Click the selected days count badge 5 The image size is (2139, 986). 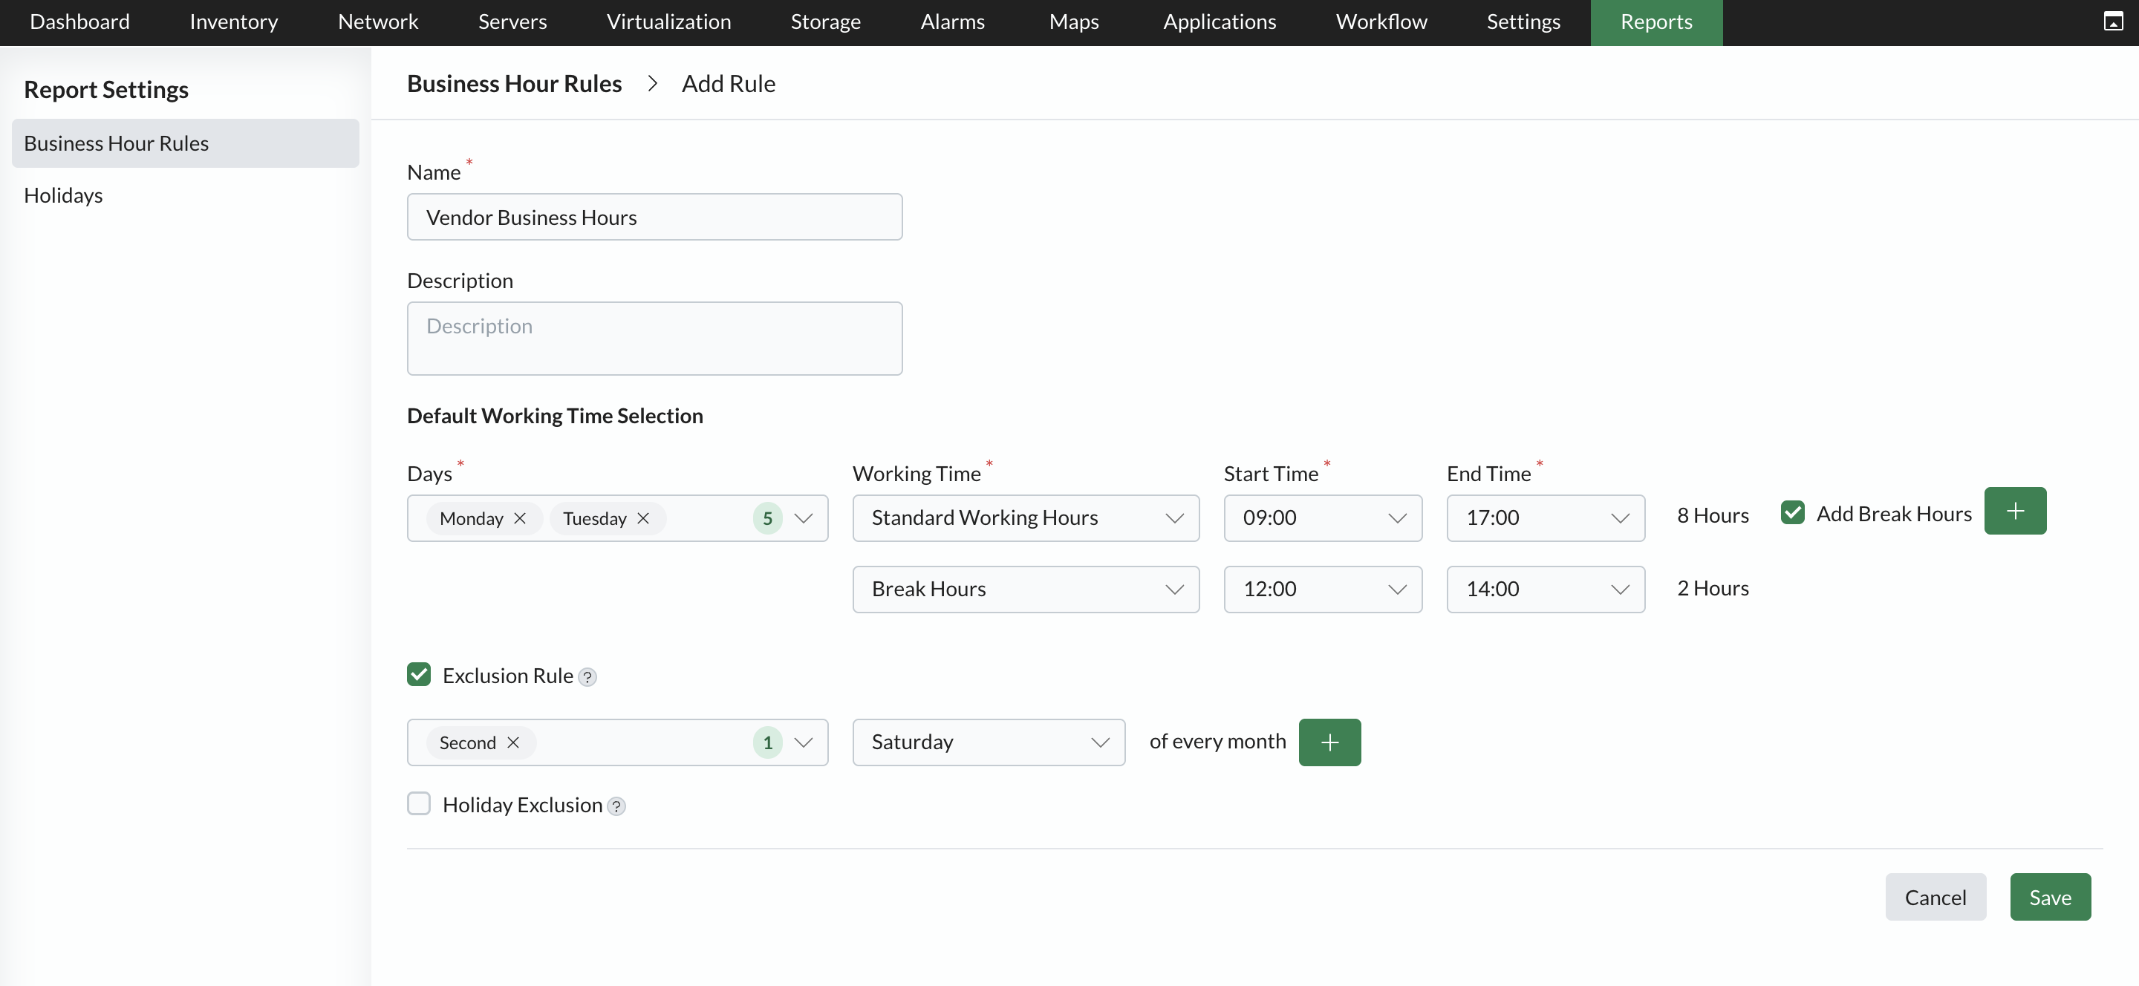(x=767, y=518)
